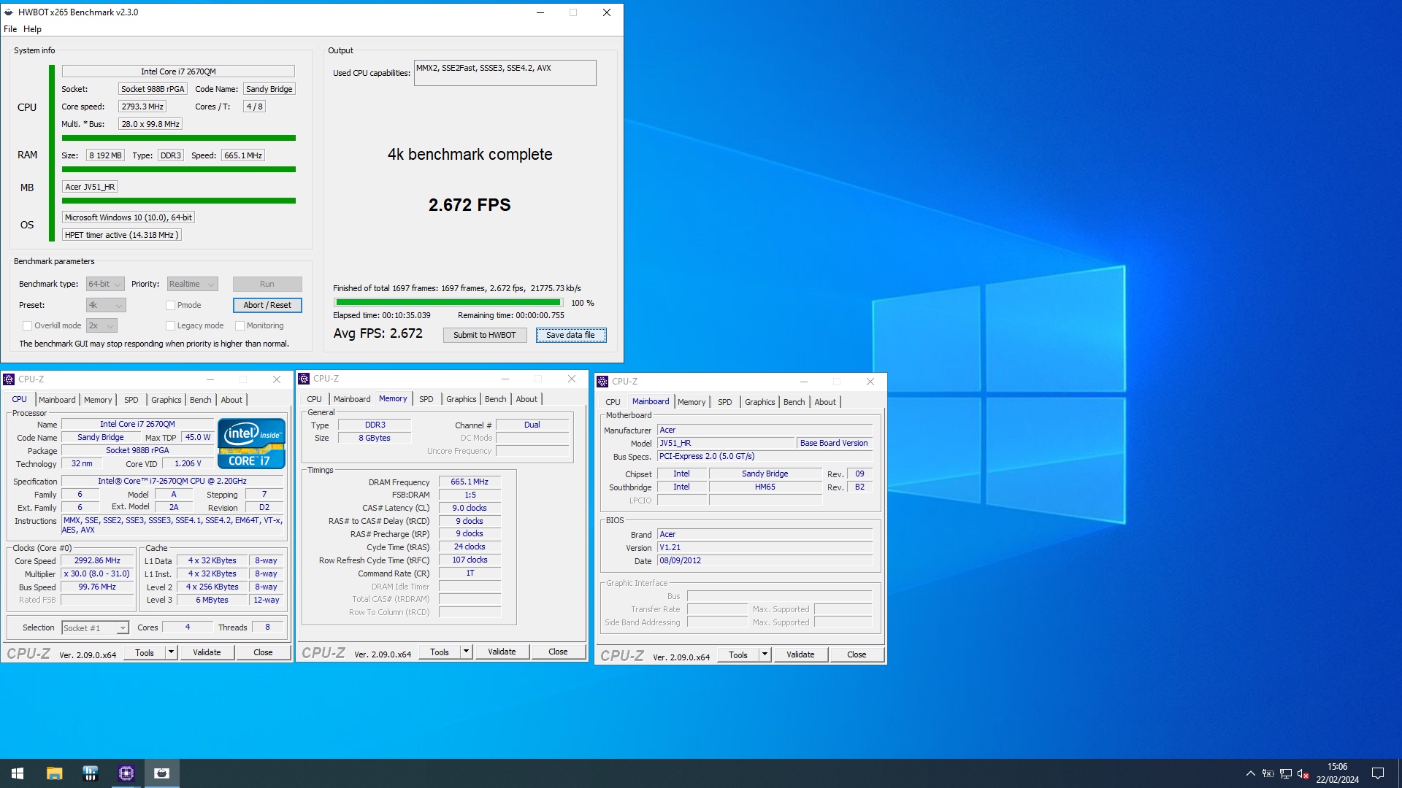Screen dimensions: 1402x788
Task: Open the Priority Realtime dropdown
Action: click(x=192, y=285)
